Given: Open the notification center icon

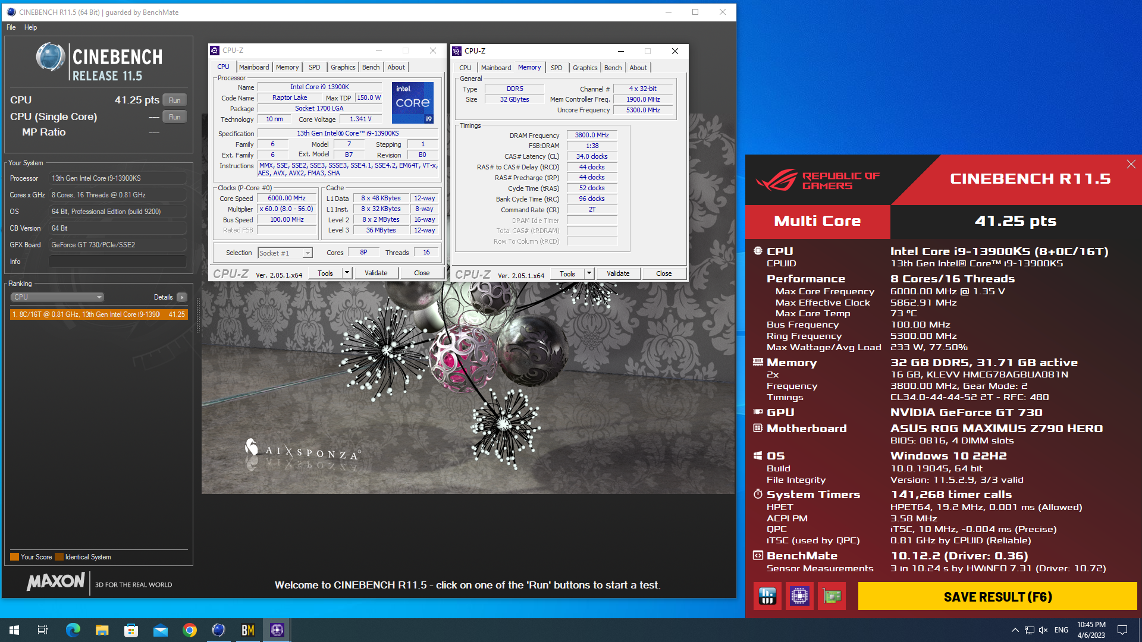Looking at the screenshot, I should (x=1122, y=630).
